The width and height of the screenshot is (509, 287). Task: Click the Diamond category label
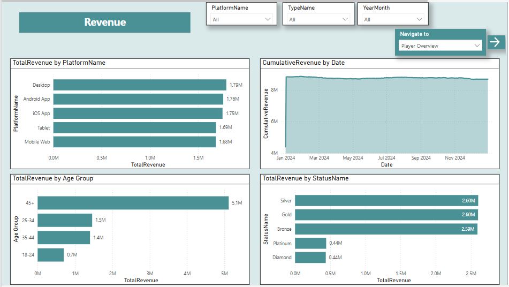pyautogui.click(x=282, y=258)
